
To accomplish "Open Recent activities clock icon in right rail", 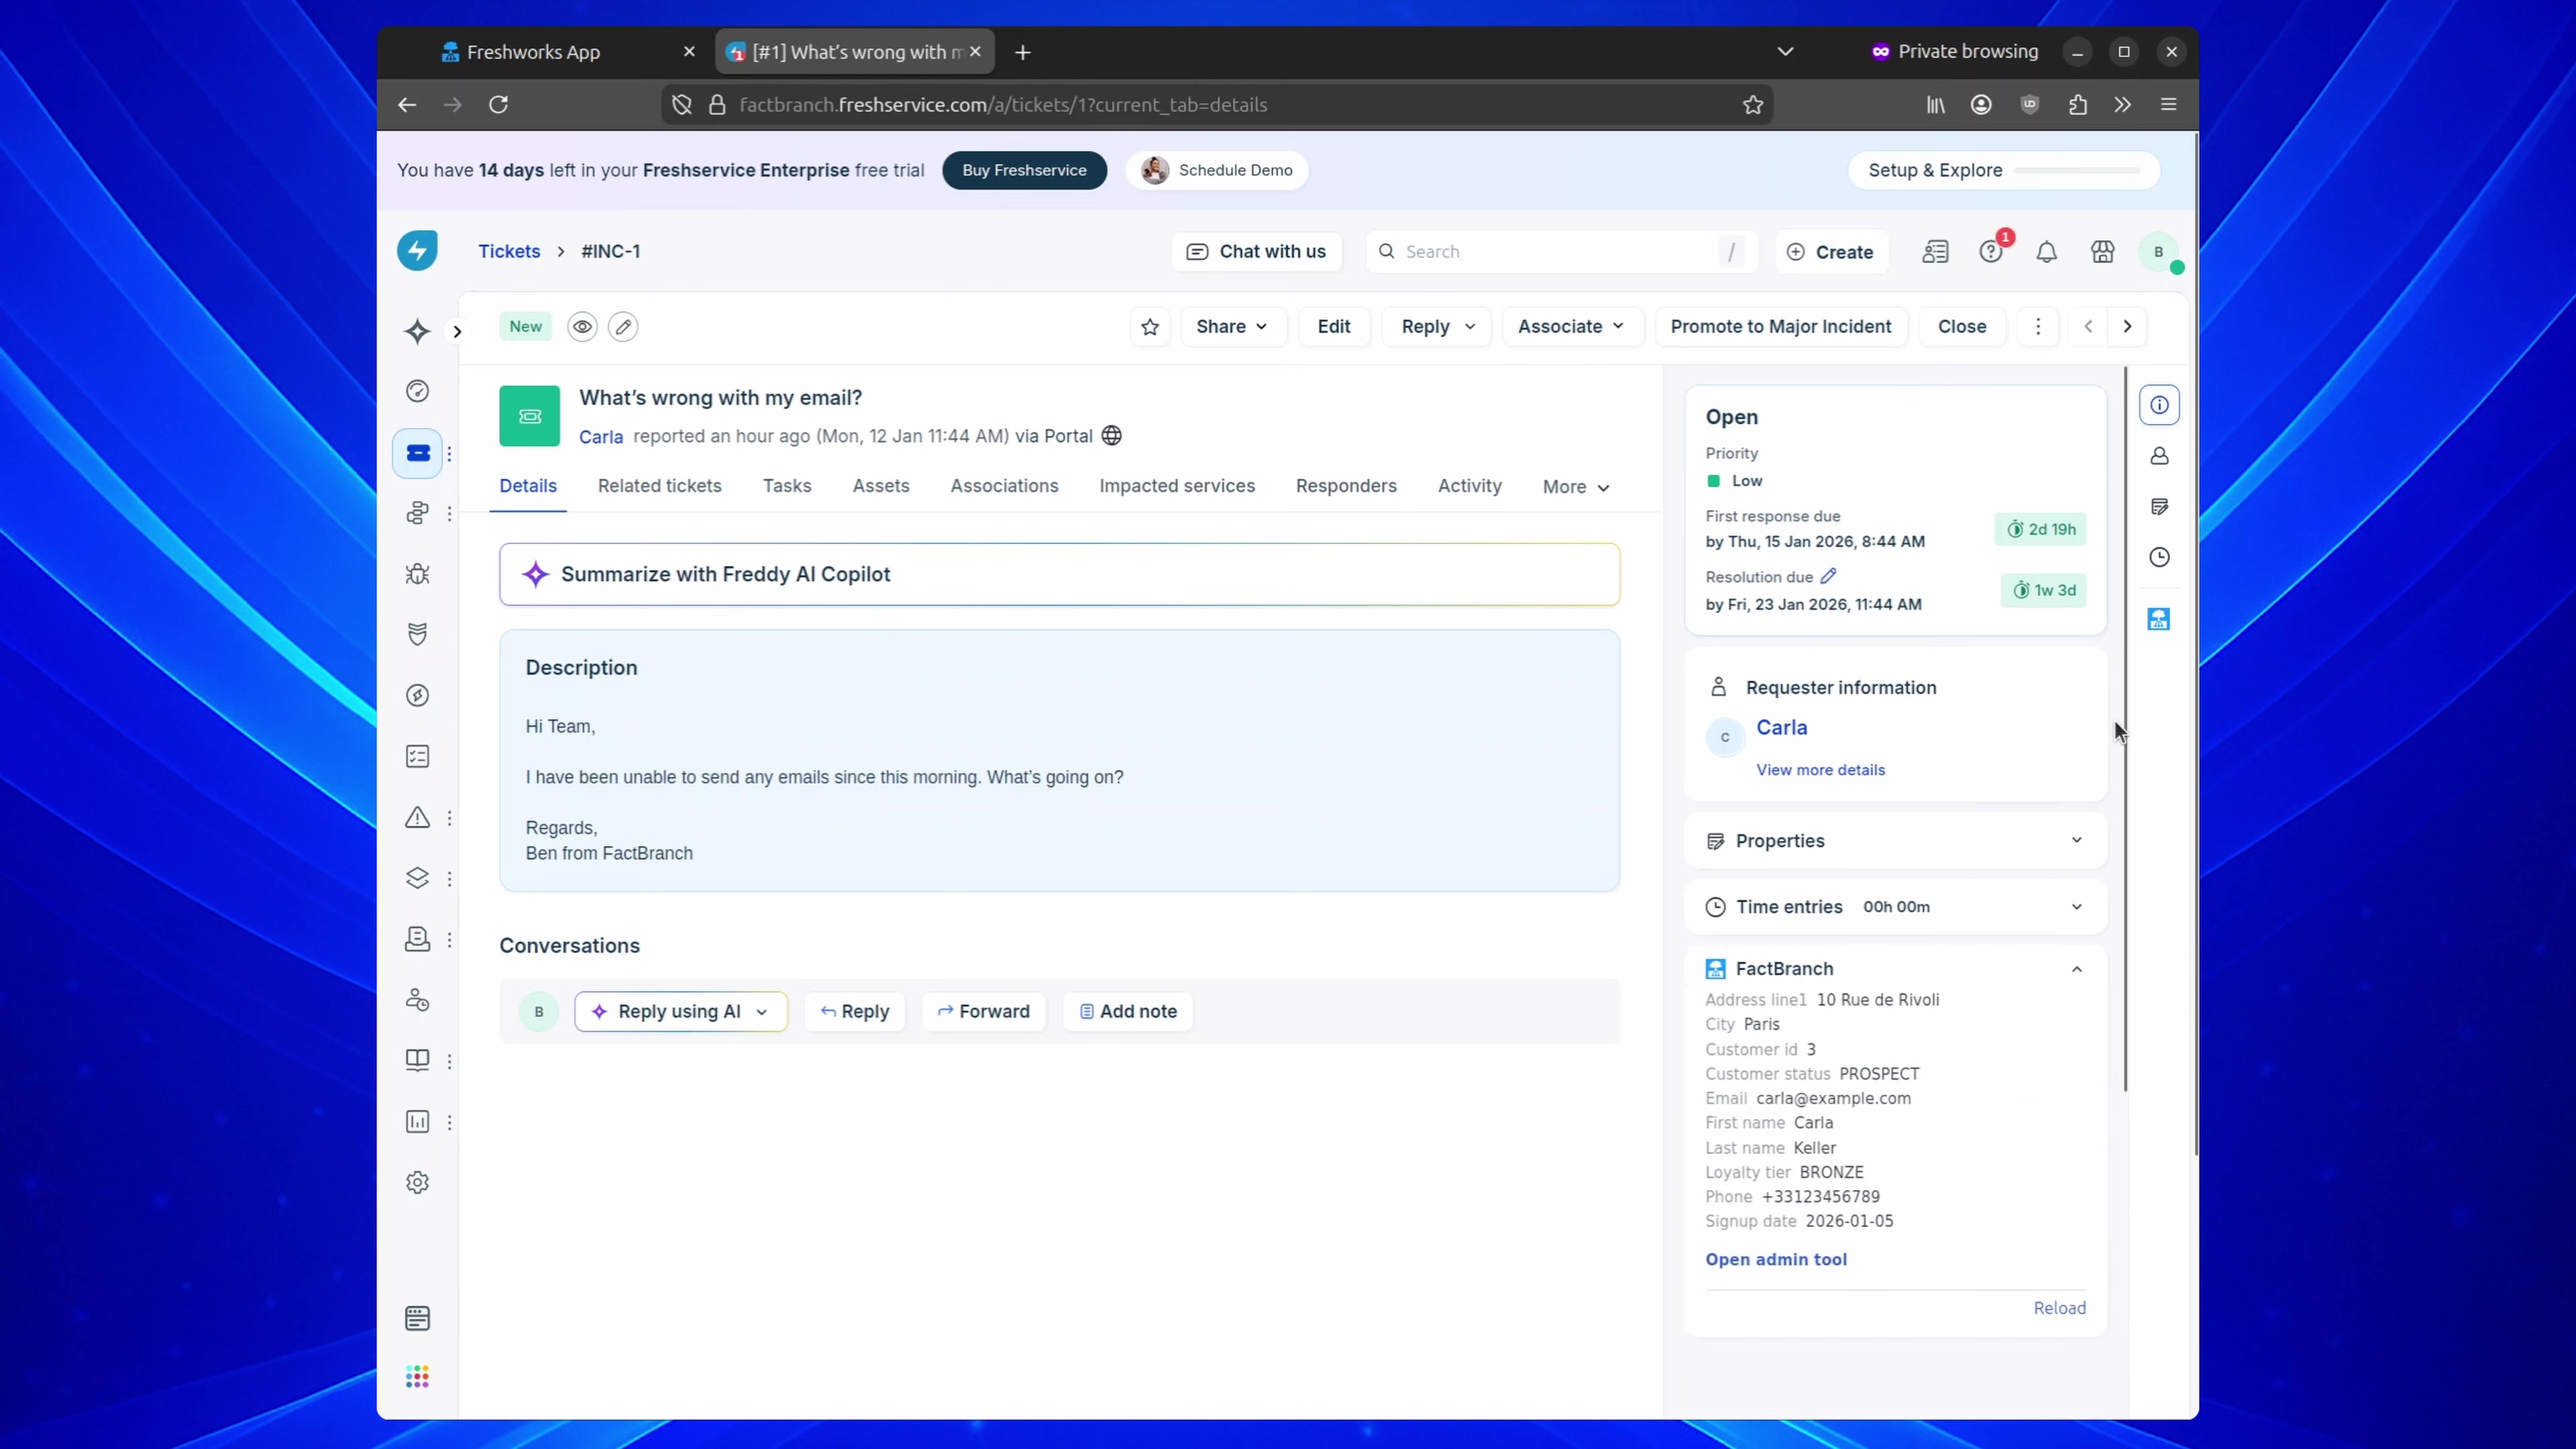I will (x=2159, y=557).
